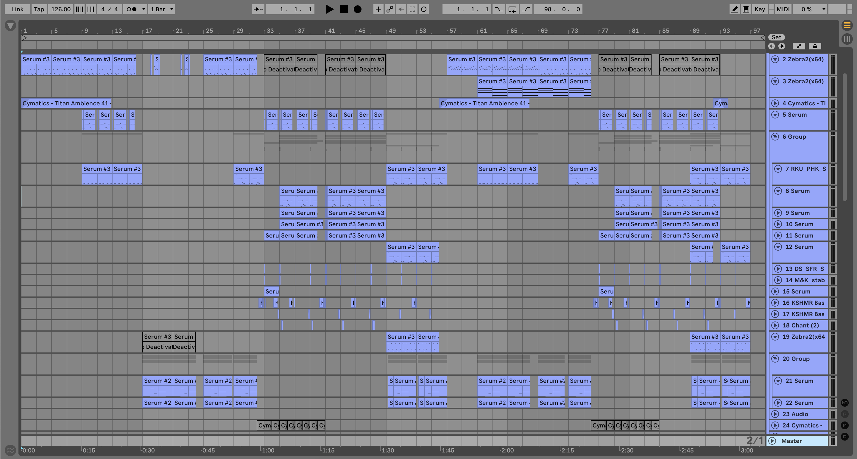
Task: Click the 98. 0. 0 loop length field
Action: [x=558, y=9]
